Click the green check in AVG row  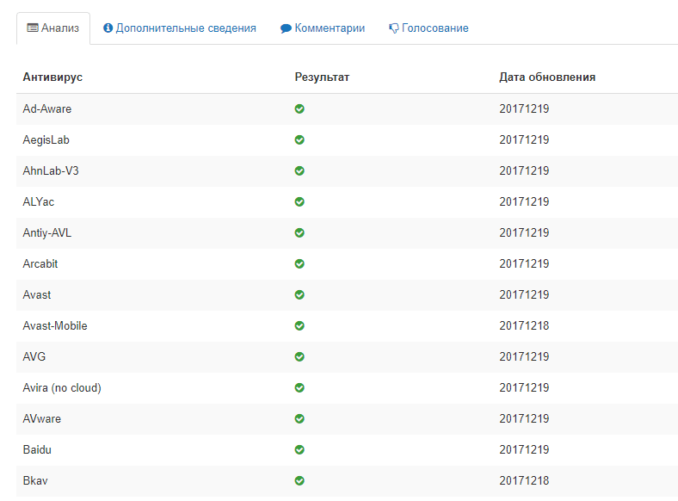point(299,356)
